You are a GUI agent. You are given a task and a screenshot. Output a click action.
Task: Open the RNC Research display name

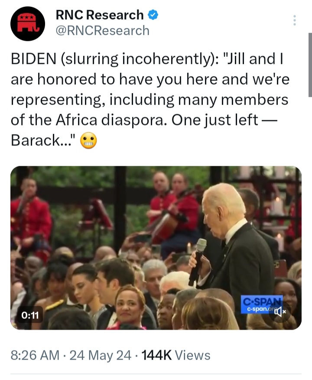coord(100,15)
